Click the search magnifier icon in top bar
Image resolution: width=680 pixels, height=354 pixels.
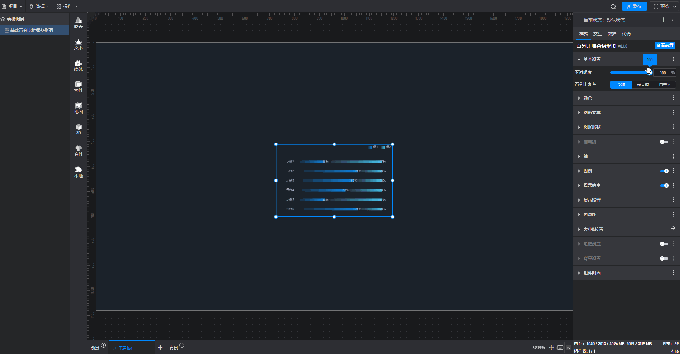pos(613,6)
